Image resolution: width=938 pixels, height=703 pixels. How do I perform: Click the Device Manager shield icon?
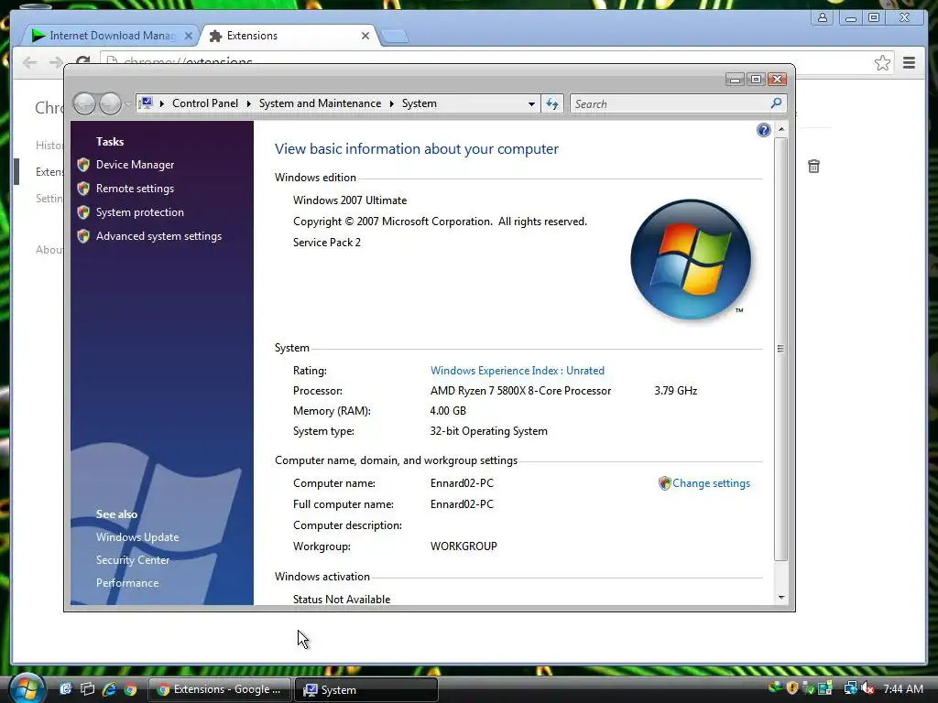pos(83,165)
